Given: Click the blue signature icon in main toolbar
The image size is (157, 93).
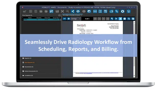Looking at the screenshot, I should click(x=51, y=11).
